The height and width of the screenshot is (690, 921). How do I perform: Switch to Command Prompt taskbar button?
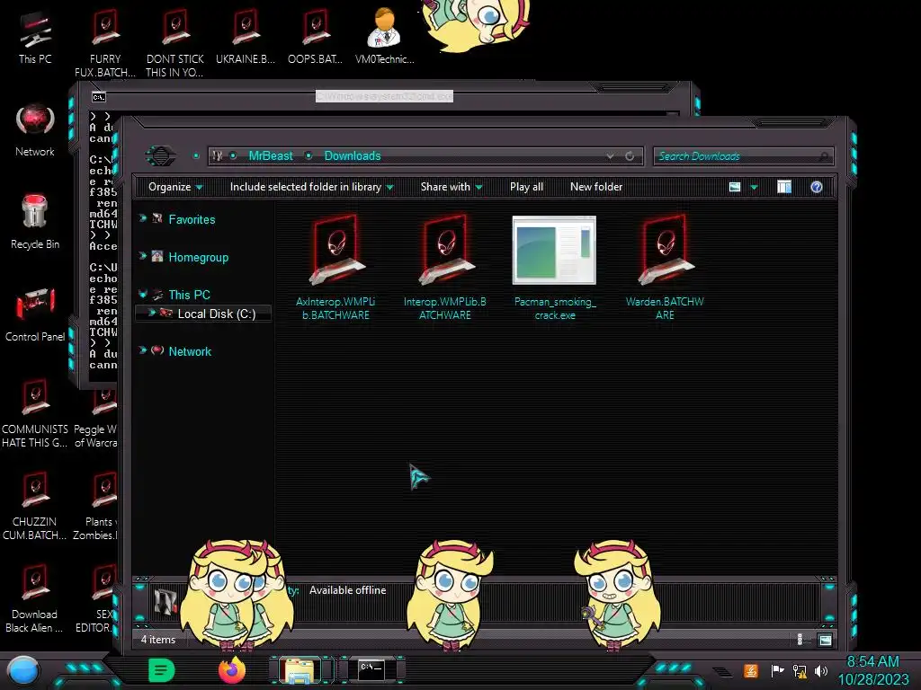click(371, 670)
